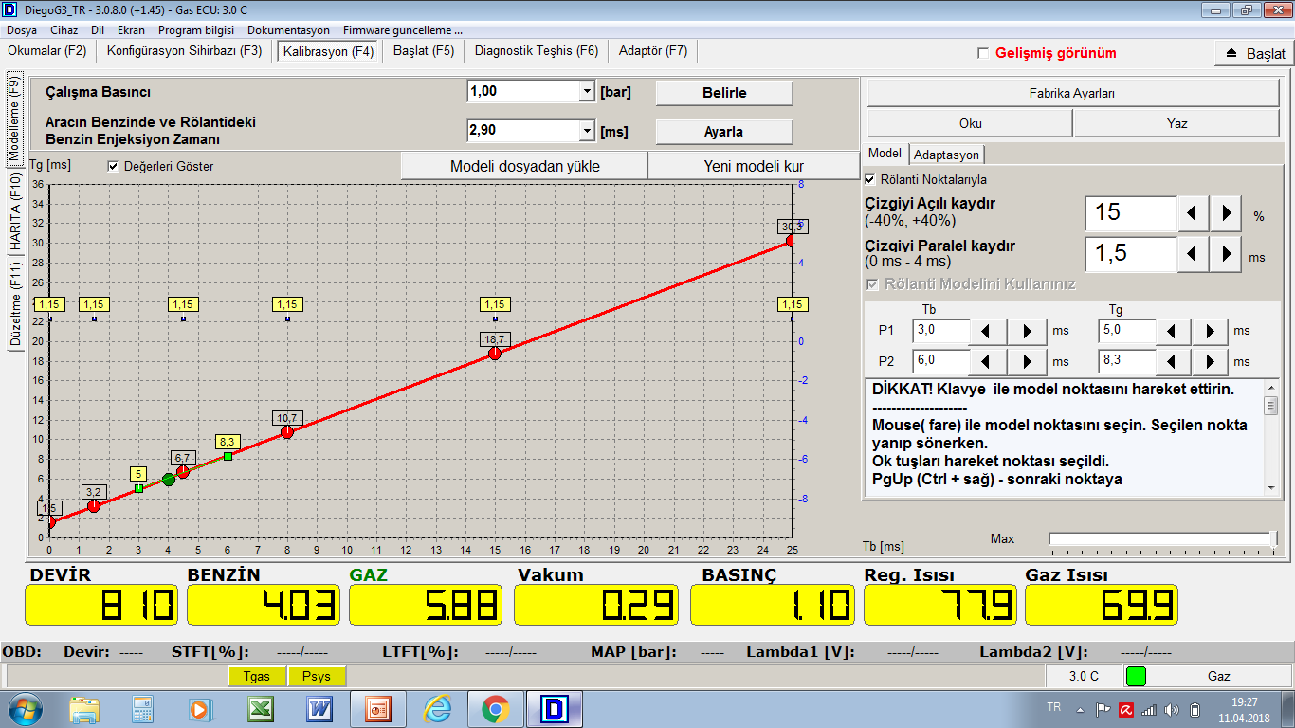Click the Çizgiyi Açılı kaydır value field
Screen dimensions: 1295x728
(1131, 212)
